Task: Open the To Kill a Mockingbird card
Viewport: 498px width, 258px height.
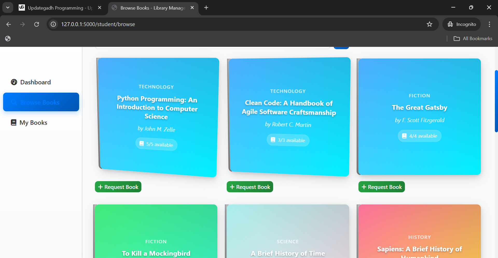Action: 155,231
